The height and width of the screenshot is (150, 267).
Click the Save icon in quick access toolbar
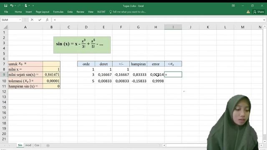point(5,5)
